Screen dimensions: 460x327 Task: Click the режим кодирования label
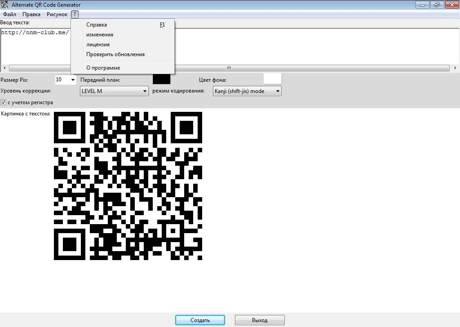point(178,91)
